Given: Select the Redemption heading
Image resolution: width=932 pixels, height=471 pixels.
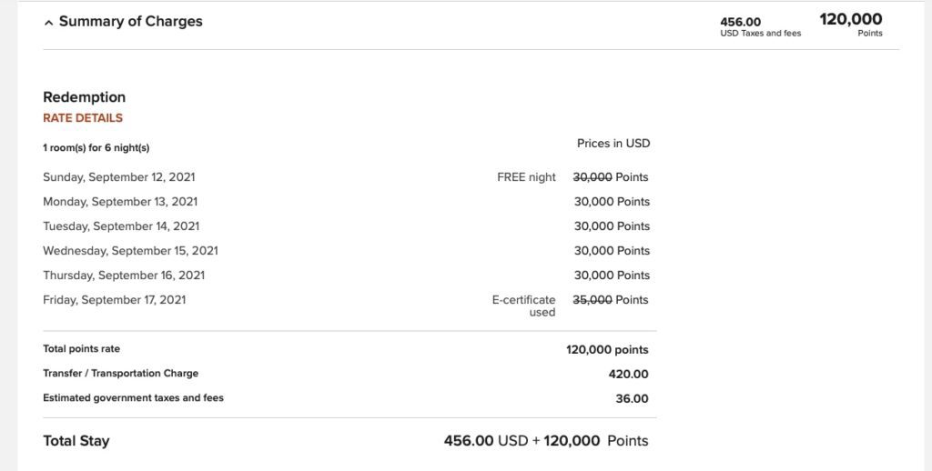Looking at the screenshot, I should point(84,97).
